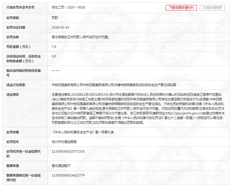Click the 处罚类别 row label
This screenshot has width=231, height=187.
pos(13,18)
